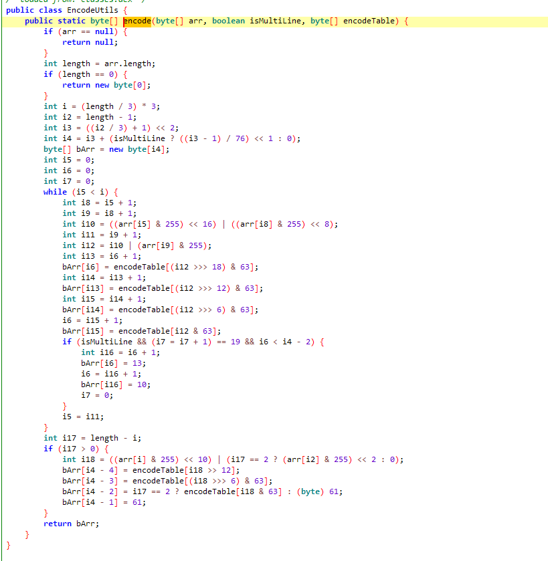
Task: Click the line 'bArr[i4 - 1] = 61;'
Action: pos(104,503)
